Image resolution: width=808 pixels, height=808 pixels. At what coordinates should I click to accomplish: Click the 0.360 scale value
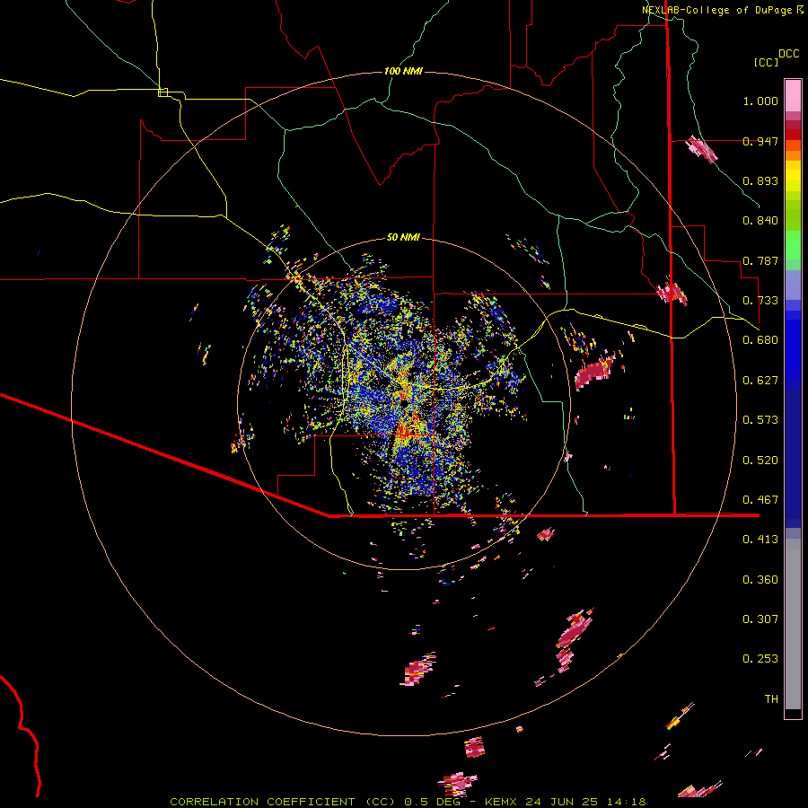coord(760,580)
